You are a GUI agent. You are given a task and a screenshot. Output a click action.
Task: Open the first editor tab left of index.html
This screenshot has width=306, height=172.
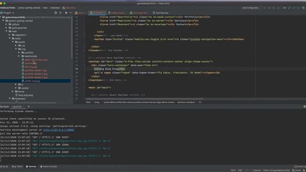tap(80, 13)
